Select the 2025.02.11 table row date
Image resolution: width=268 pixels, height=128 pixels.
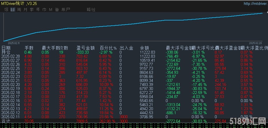tap(11, 117)
